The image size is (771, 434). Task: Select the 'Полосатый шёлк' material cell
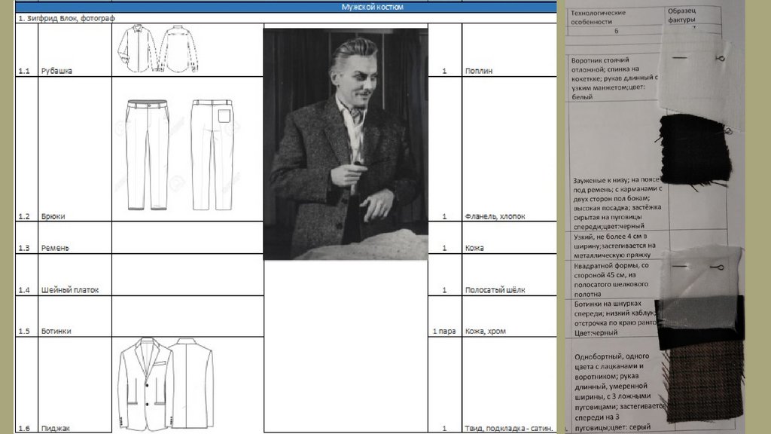point(495,290)
